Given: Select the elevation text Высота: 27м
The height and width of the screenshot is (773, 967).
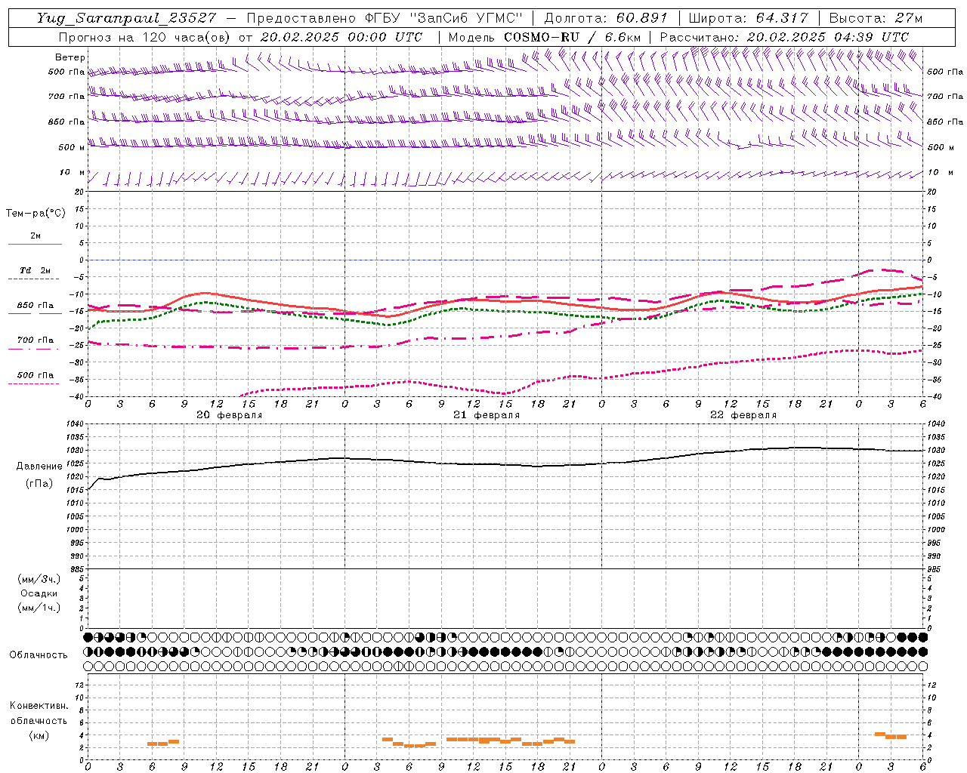Looking at the screenshot, I should click(x=876, y=18).
